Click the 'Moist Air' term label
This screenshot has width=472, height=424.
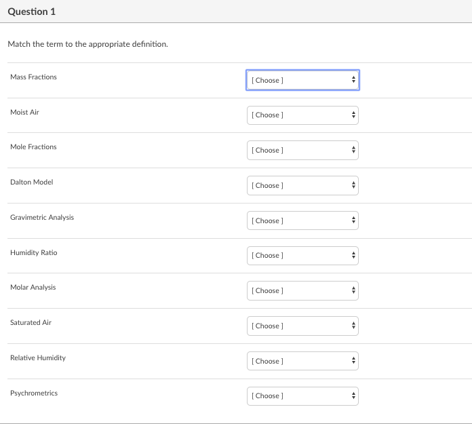pos(24,113)
